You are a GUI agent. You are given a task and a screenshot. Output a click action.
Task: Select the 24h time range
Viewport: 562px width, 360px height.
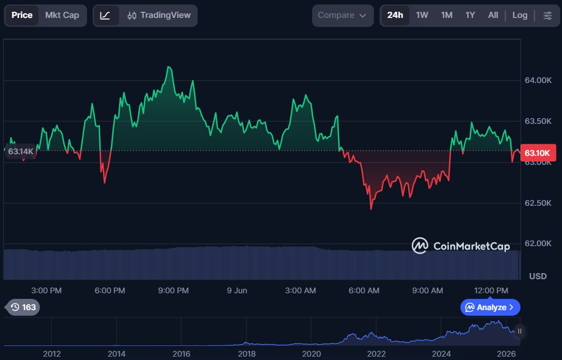(x=395, y=15)
